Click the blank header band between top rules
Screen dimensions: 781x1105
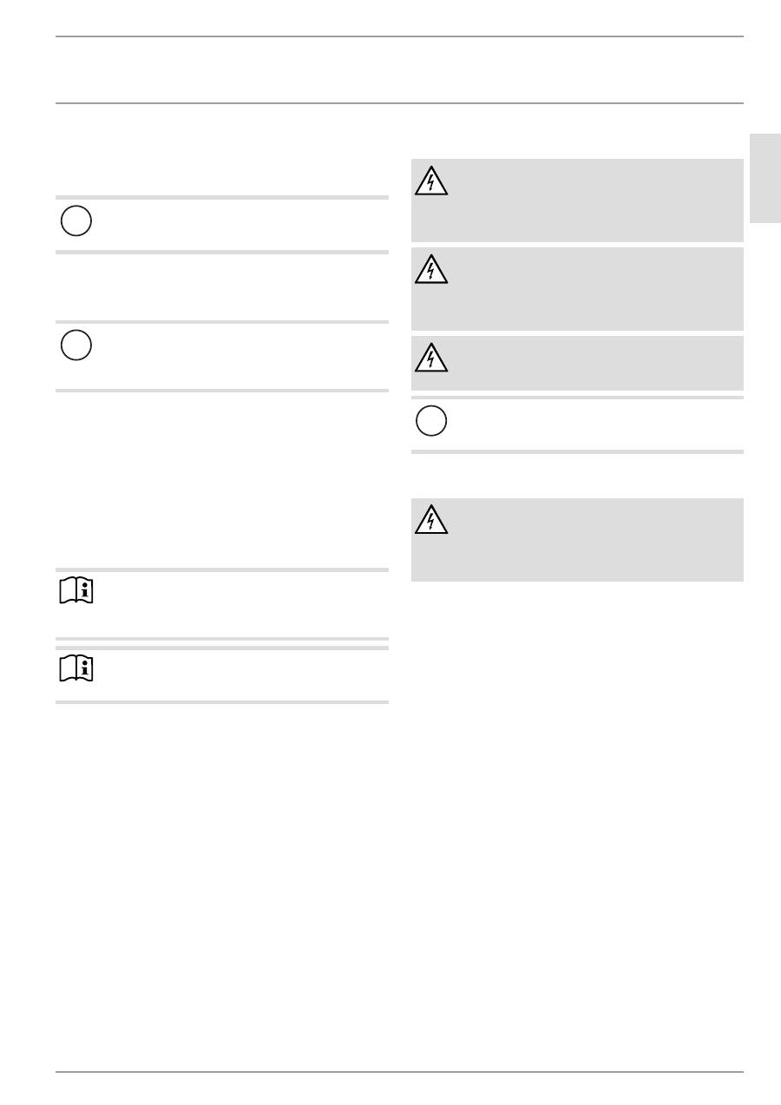[x=399, y=70]
